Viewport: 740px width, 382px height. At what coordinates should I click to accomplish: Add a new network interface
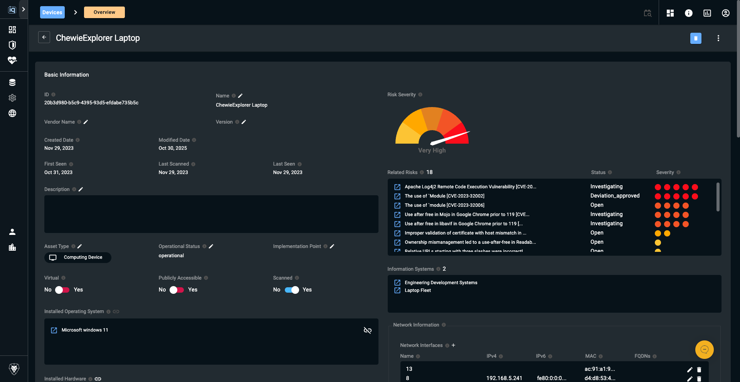coord(454,345)
